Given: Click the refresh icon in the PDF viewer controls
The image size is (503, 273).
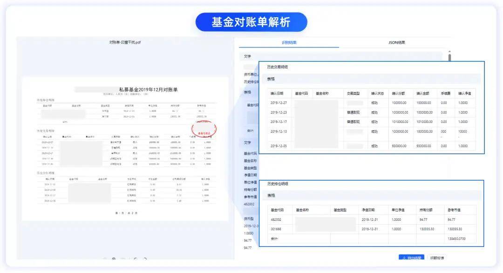Looking at the screenshot, I should point(146,259).
